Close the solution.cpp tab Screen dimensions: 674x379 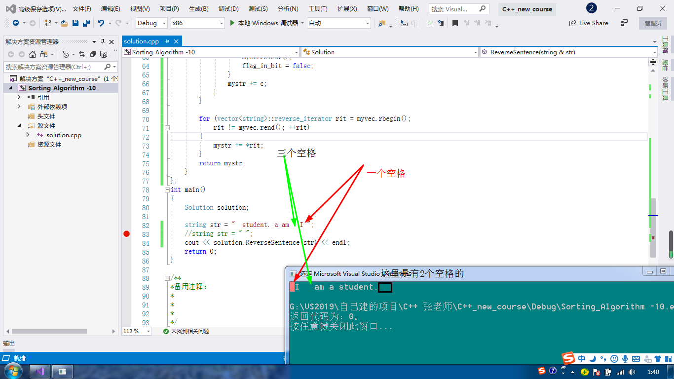[x=176, y=41]
